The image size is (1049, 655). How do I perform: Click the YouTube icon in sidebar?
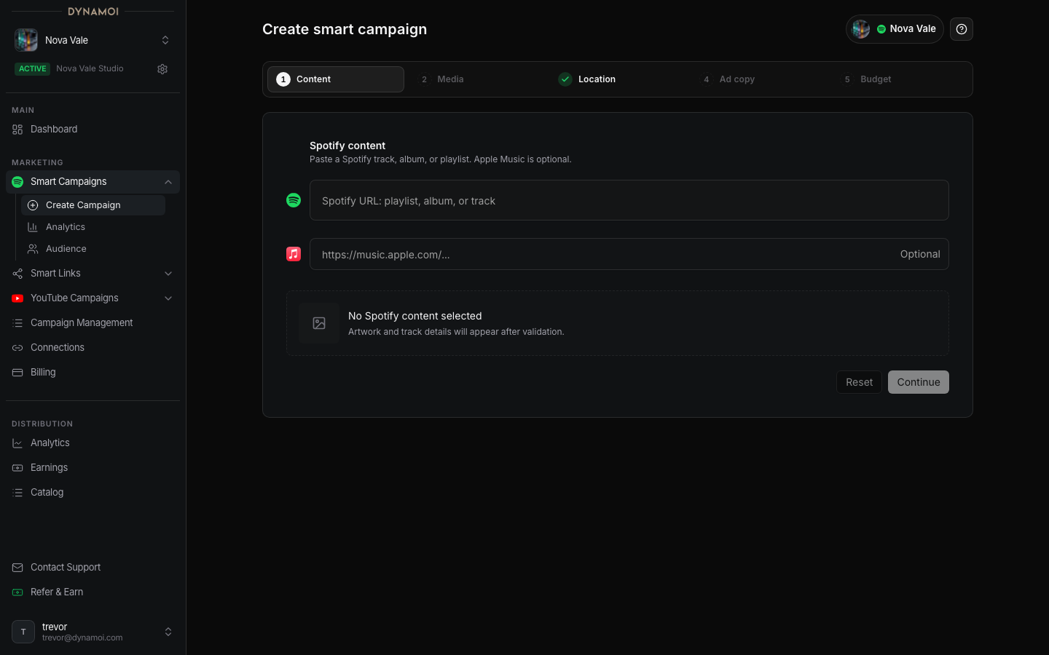[x=17, y=298]
